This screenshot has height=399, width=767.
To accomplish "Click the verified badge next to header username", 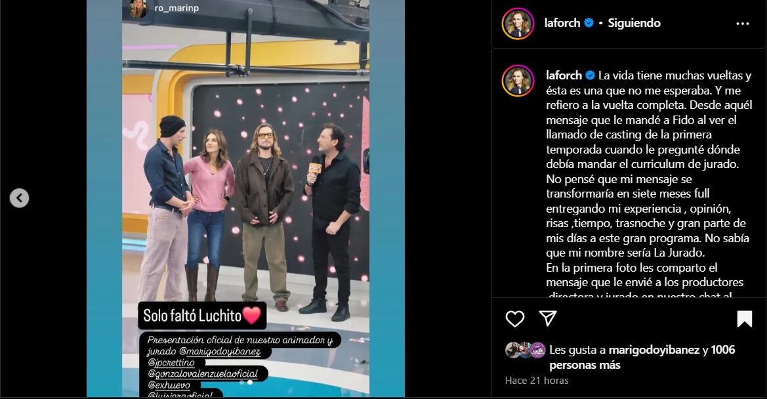I will (x=589, y=23).
